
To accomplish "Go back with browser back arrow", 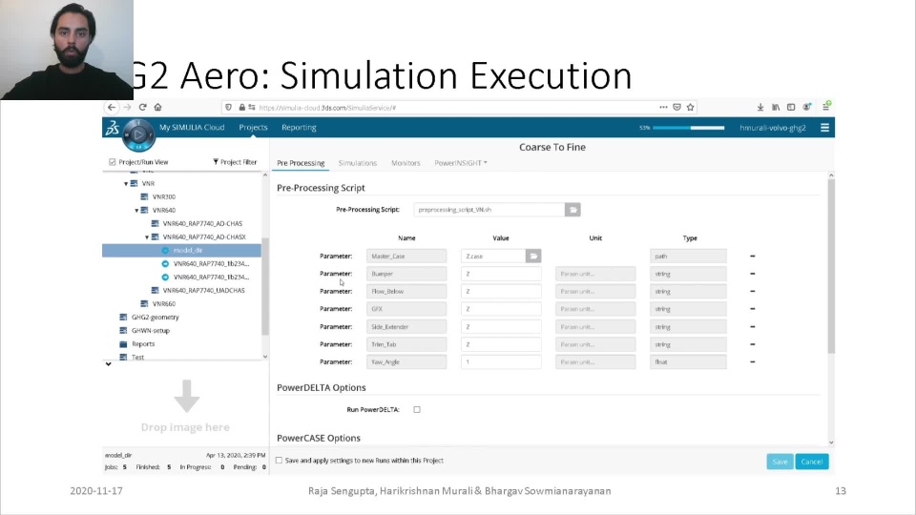I will 111,108.
